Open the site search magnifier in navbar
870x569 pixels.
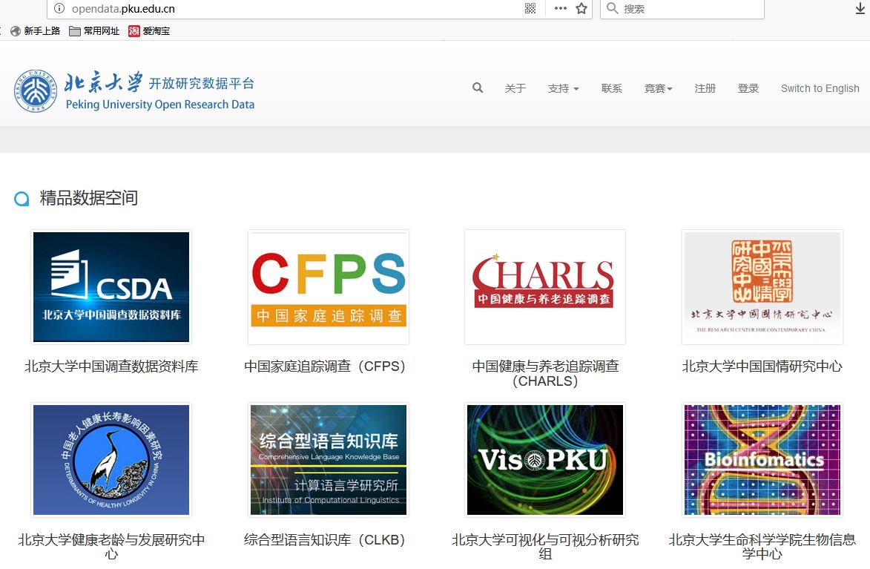point(478,88)
